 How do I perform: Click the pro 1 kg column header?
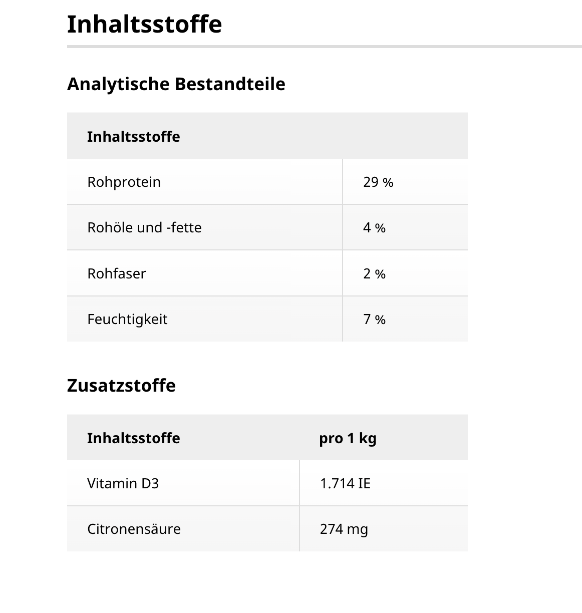point(348,438)
